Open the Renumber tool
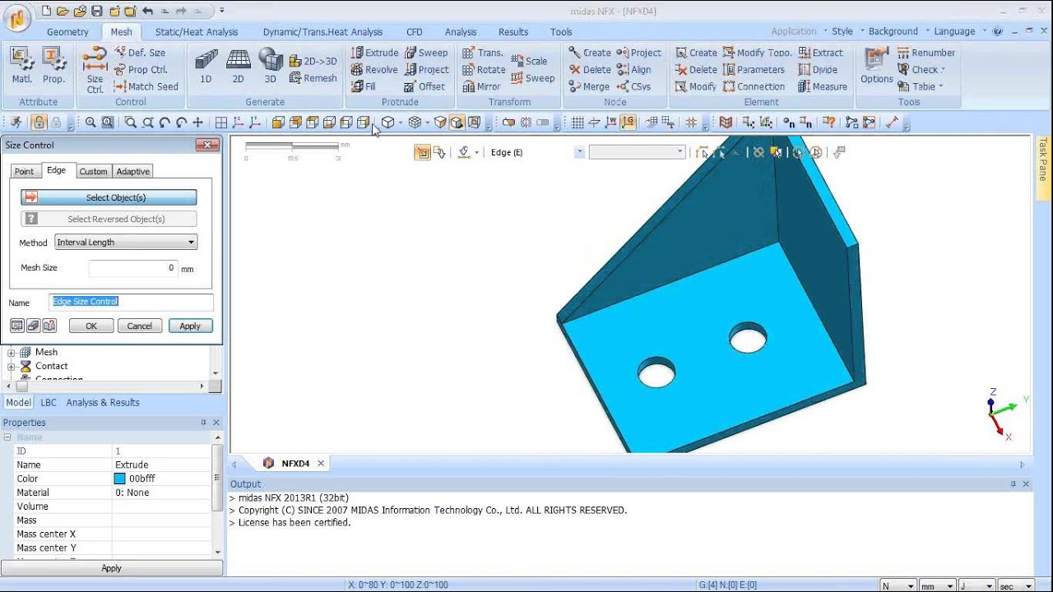 pyautogui.click(x=926, y=53)
